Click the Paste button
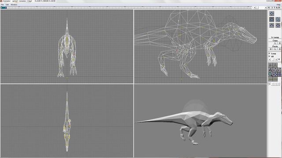282x158 pixels. pos(275,46)
